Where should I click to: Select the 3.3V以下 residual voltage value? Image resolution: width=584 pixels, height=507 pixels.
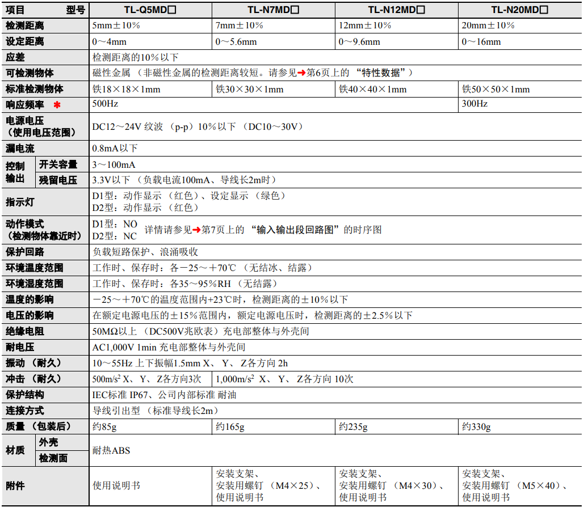click(185, 180)
